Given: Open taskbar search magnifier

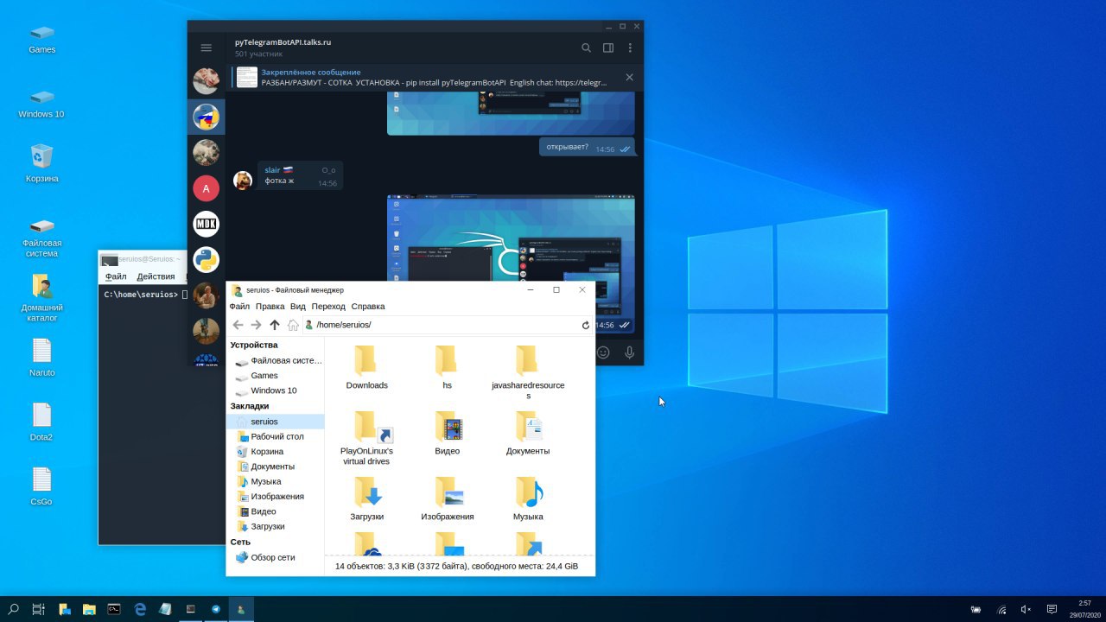Looking at the screenshot, I should (13, 609).
